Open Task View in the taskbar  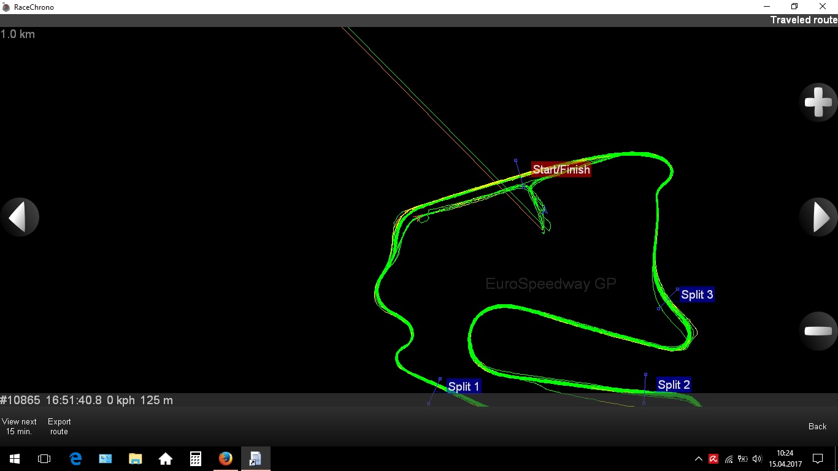[x=44, y=459]
